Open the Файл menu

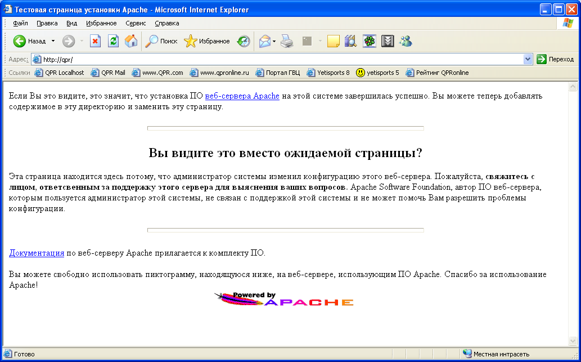tap(20, 23)
